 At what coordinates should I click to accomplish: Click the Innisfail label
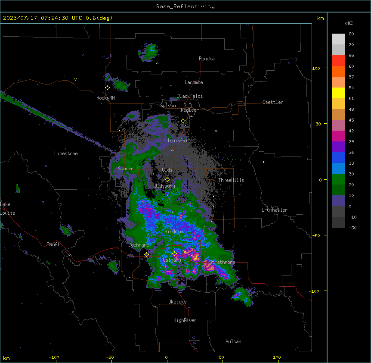click(179, 141)
